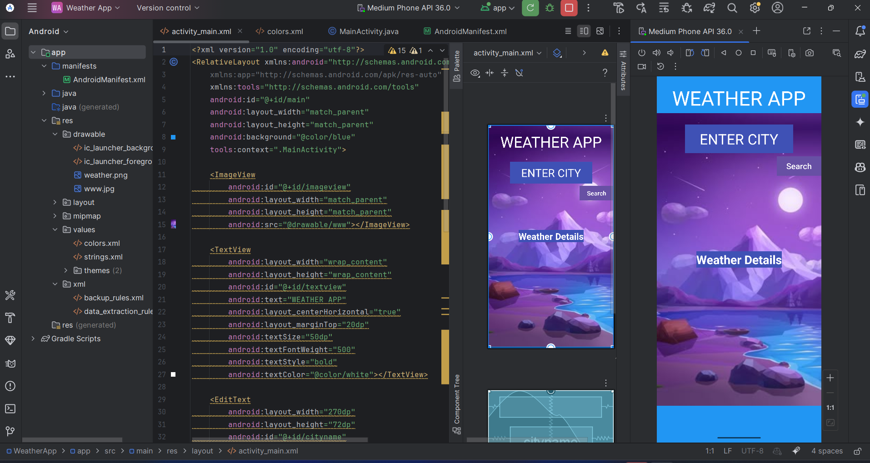
Task: Stop the running app
Action: (569, 8)
